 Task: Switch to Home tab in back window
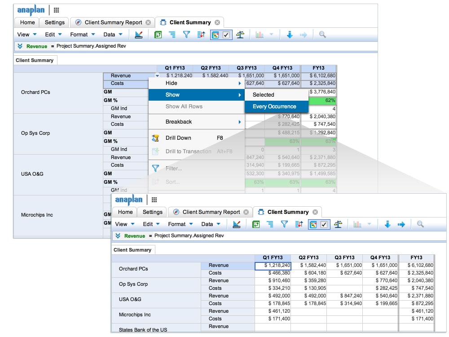tap(27, 22)
